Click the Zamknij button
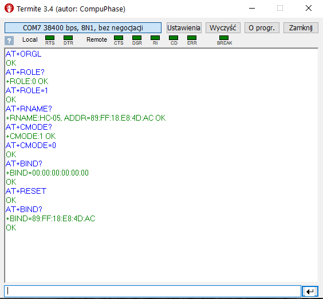The image size is (323, 299). (x=301, y=28)
